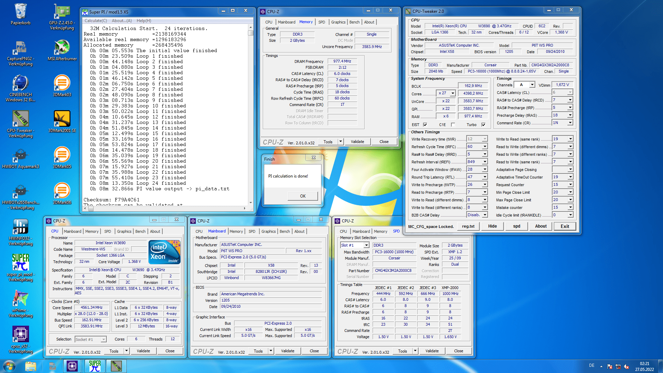Click the spd button in CPU-Tweaker

[x=517, y=226]
